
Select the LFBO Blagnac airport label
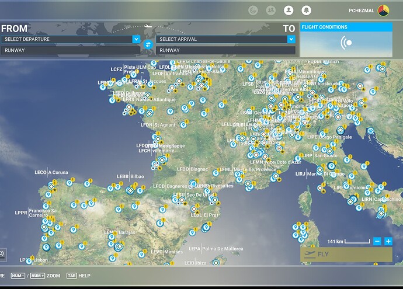192,169
